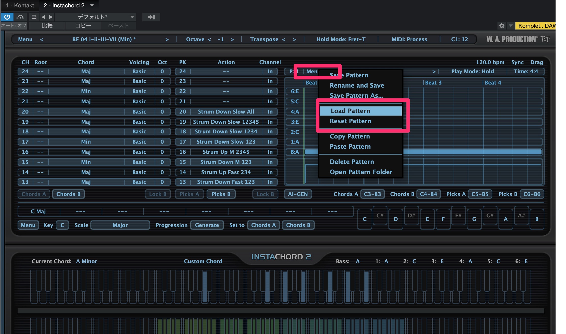Toggle the Sync tempo option
Screen dimensions: 566x334
point(517,62)
